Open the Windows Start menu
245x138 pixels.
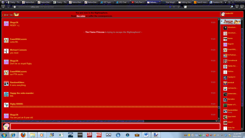click(x=4, y=135)
